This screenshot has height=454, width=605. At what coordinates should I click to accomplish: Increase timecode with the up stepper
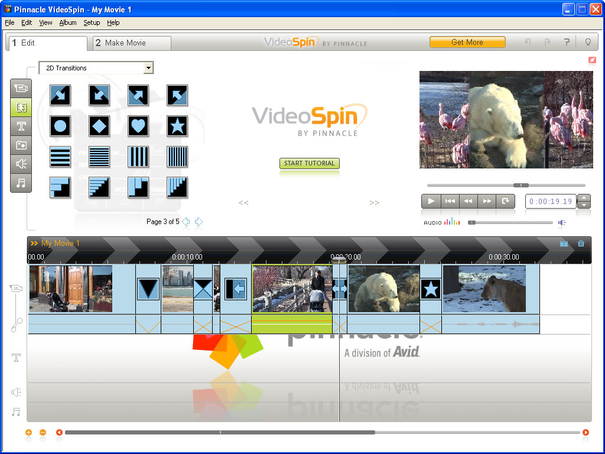pyautogui.click(x=584, y=197)
